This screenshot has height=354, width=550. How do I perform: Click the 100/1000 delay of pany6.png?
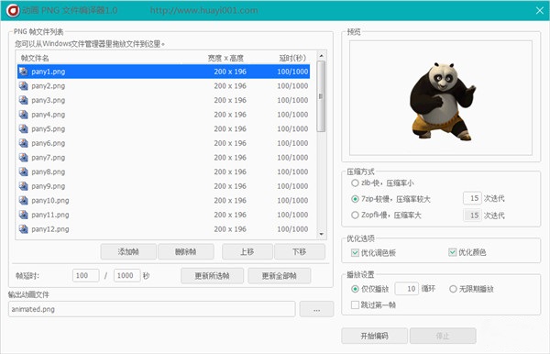(292, 143)
